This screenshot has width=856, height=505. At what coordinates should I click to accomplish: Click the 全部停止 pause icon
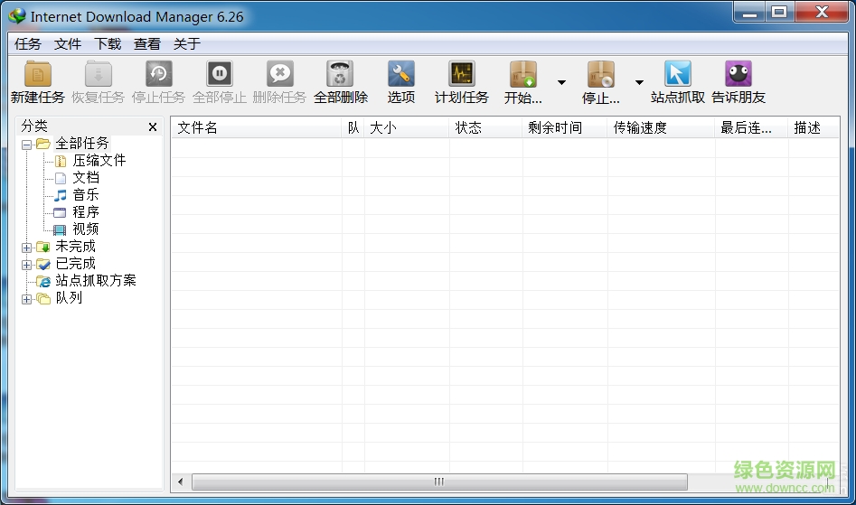pos(220,74)
